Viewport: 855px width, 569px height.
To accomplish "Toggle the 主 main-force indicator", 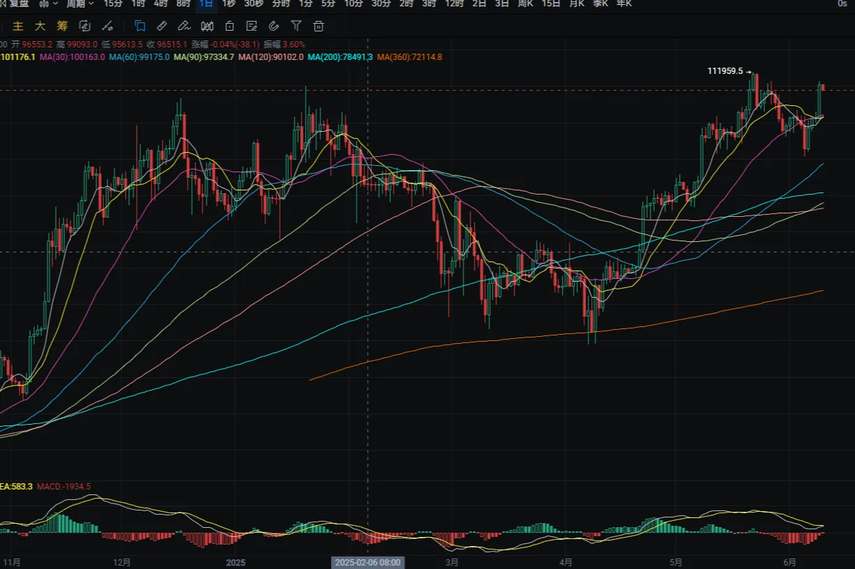I will (18, 26).
